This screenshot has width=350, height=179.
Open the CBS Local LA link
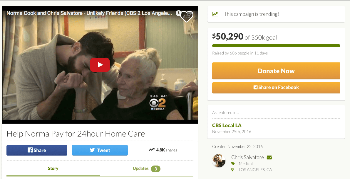pos(227,125)
